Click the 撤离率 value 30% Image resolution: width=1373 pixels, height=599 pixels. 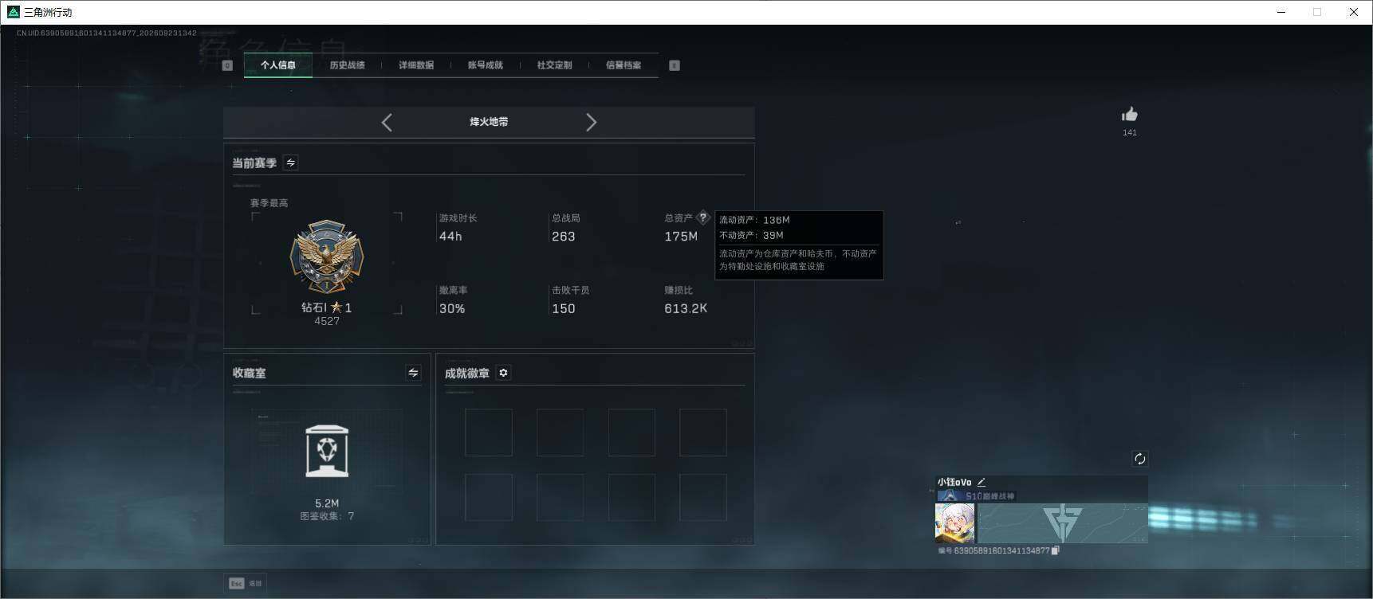(452, 308)
